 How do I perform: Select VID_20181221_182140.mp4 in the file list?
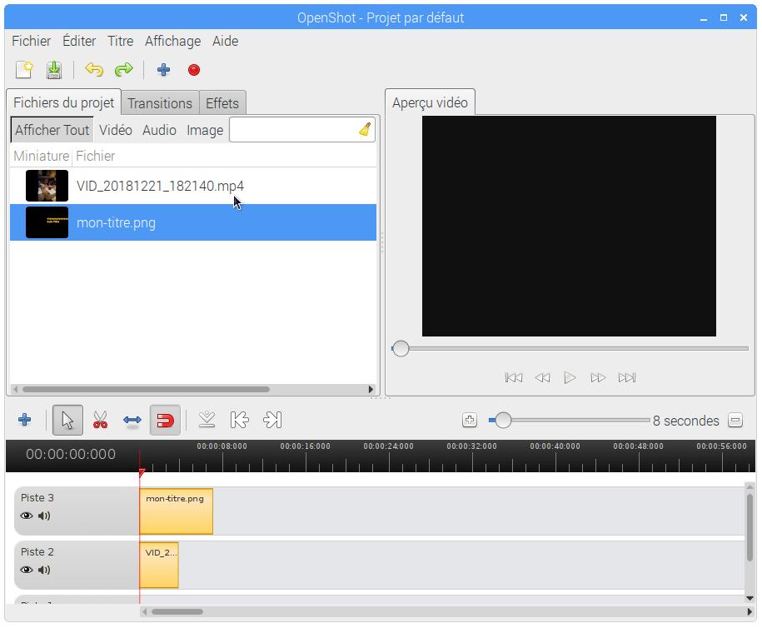pyautogui.click(x=193, y=186)
